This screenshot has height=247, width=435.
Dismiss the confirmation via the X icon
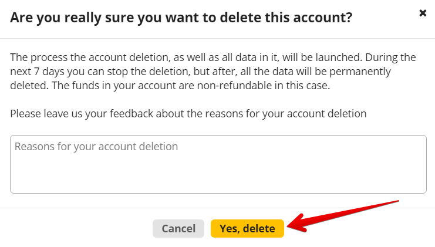pyautogui.click(x=423, y=13)
